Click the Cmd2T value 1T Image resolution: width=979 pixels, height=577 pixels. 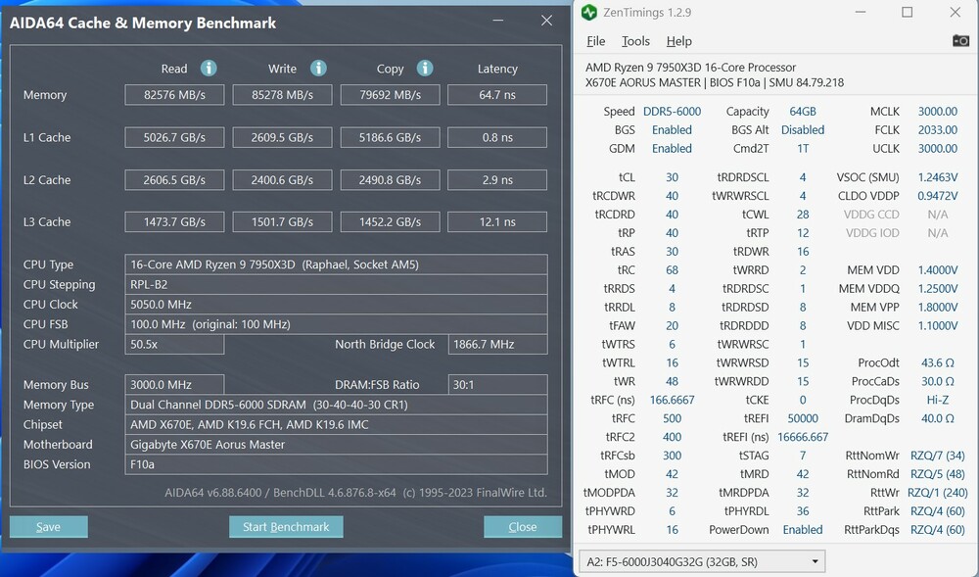tap(803, 149)
